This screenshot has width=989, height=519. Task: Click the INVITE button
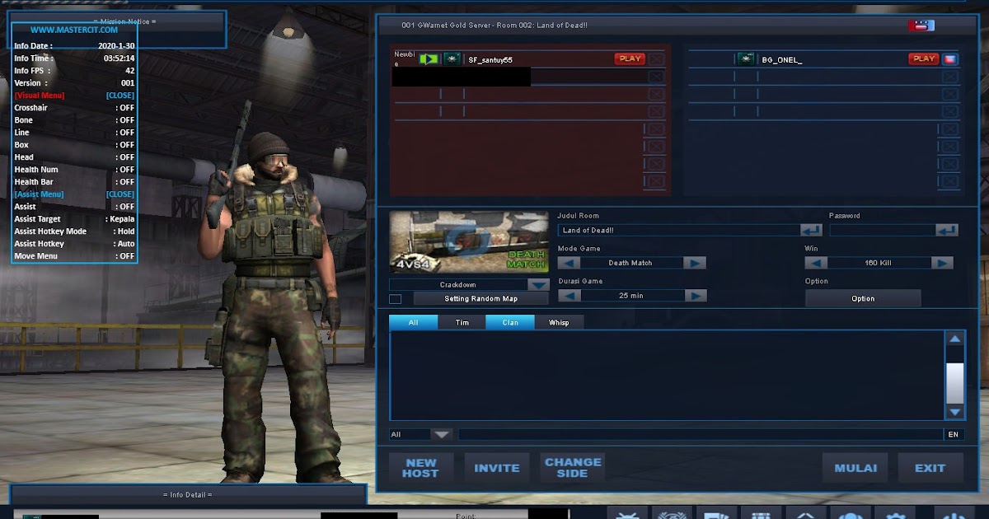point(496,467)
